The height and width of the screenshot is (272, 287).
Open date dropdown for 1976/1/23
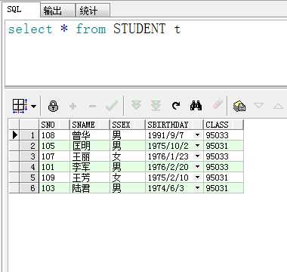198,156
